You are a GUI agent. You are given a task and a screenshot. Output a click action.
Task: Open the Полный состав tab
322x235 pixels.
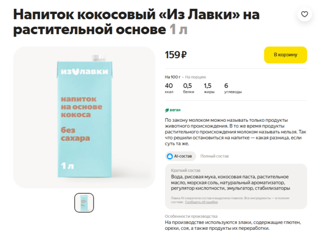215,156
